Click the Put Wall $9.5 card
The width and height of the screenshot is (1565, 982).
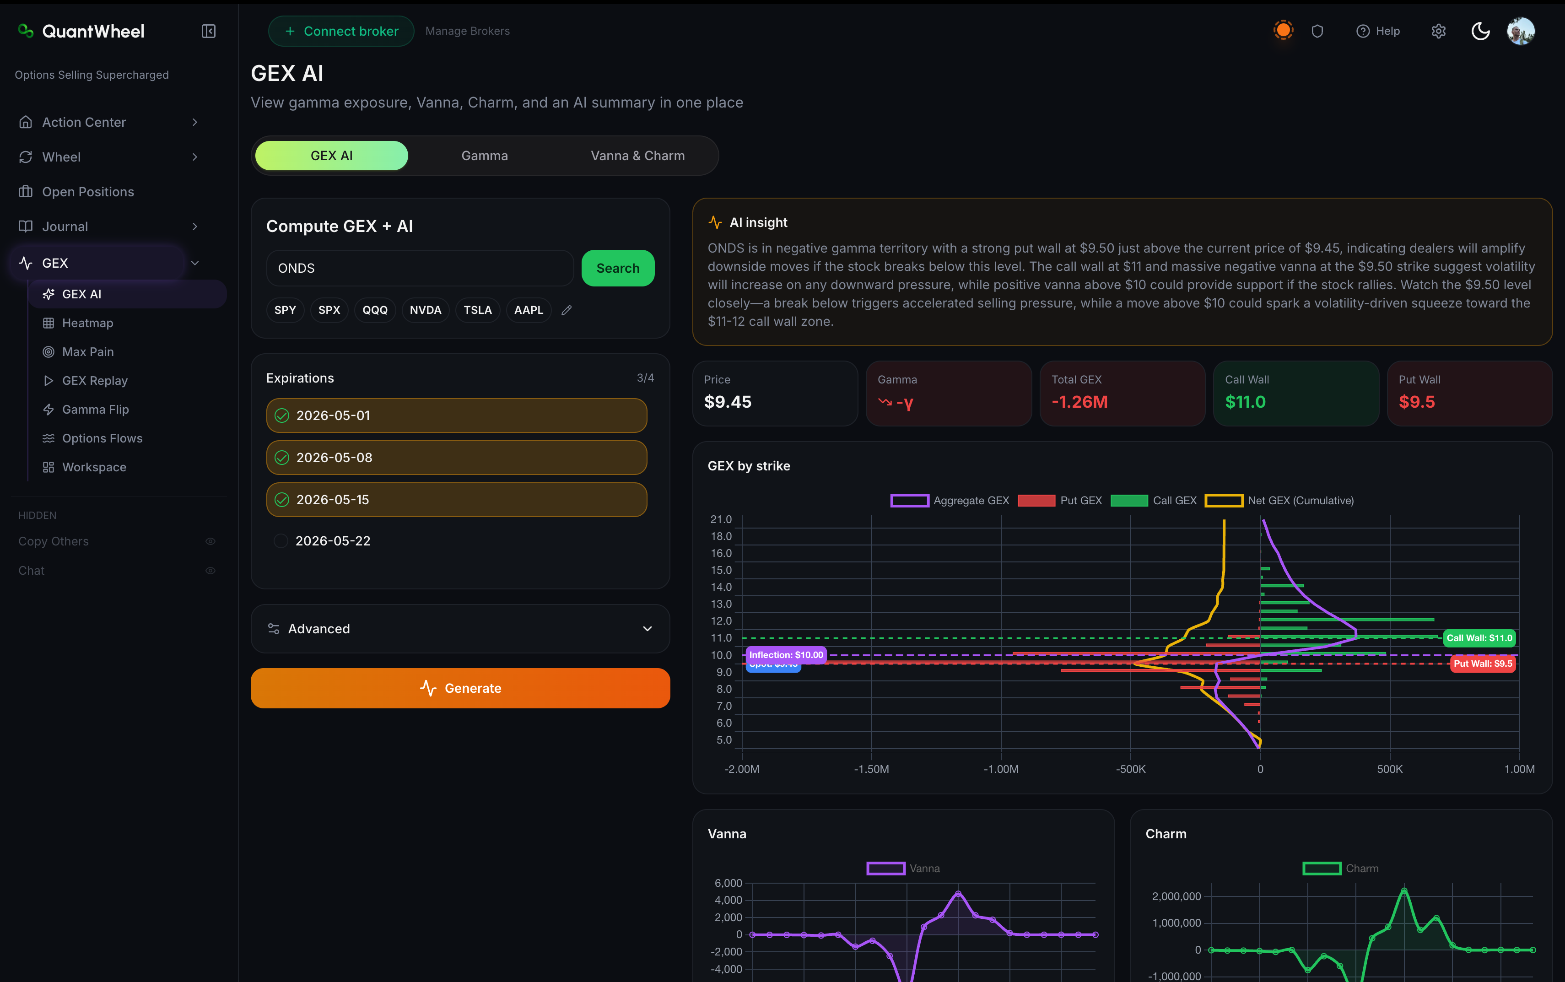pos(1469,394)
